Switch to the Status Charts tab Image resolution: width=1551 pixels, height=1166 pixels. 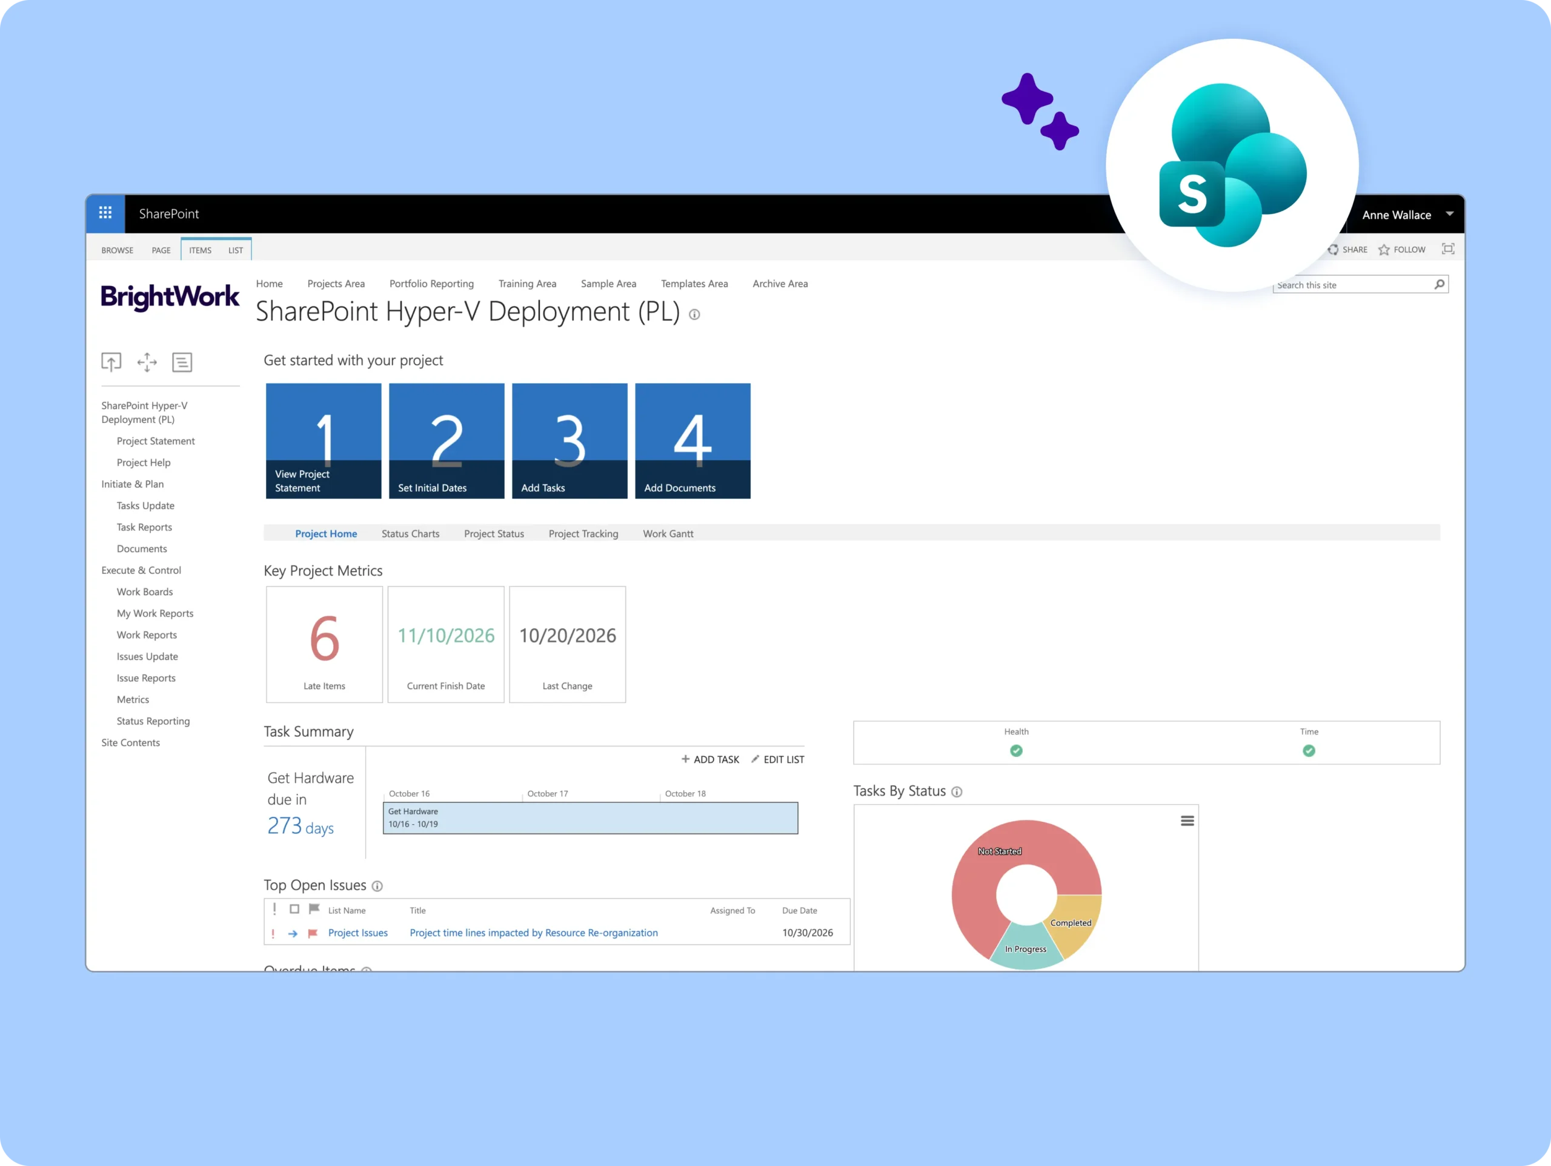(410, 534)
